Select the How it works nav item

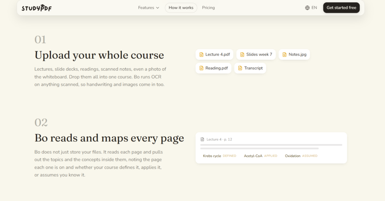tap(181, 8)
